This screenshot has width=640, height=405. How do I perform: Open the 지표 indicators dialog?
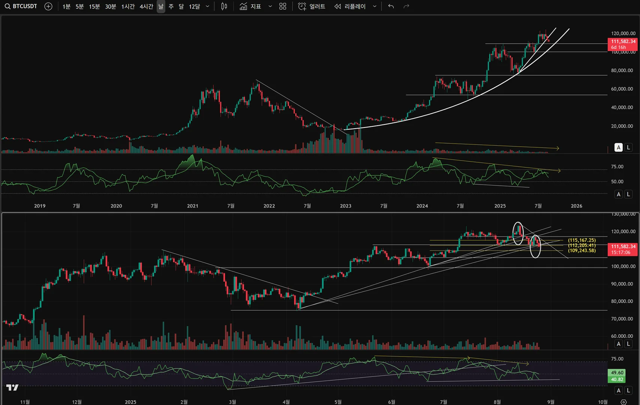coord(250,6)
